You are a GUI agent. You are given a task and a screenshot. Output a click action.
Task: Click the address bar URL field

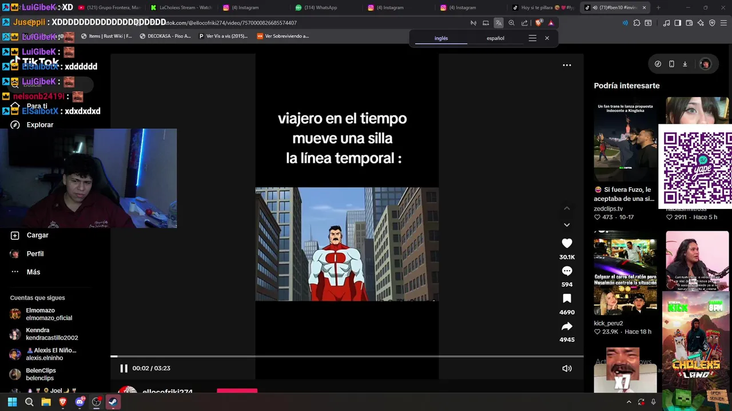tap(309, 23)
